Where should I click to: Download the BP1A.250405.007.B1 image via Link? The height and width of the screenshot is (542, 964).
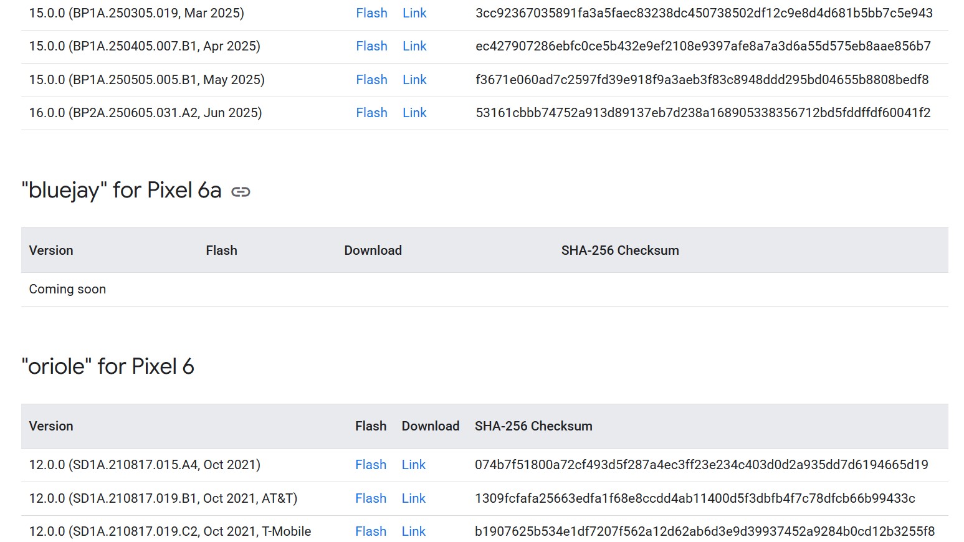(x=414, y=46)
